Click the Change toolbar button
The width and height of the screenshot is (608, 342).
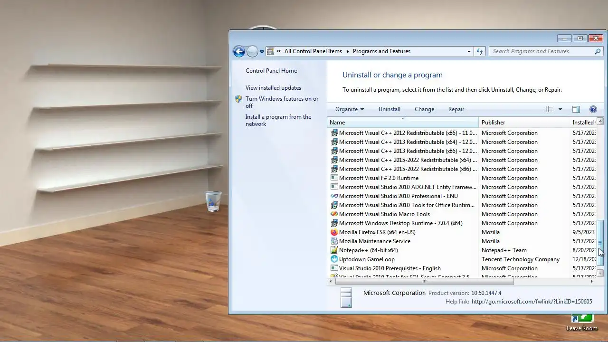pyautogui.click(x=424, y=109)
